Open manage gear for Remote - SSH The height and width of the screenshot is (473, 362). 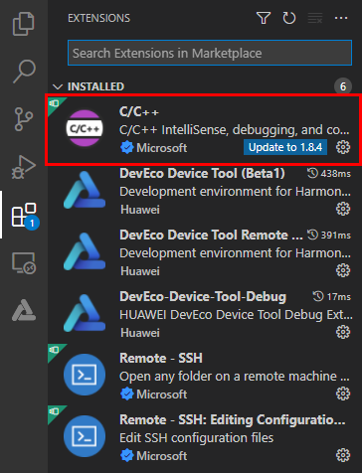pyautogui.click(x=343, y=394)
